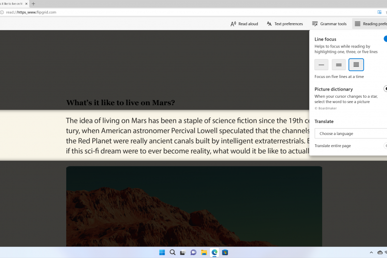The width and height of the screenshot is (387, 258).
Task: Open Grammar tools
Action: [x=329, y=24]
